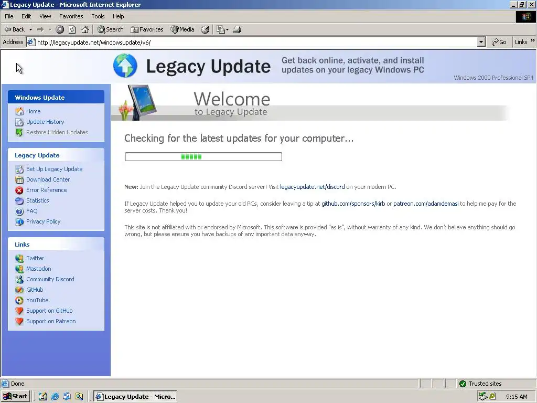Expand the address bar dropdown
Screen dimensions: 537x403
coord(481,42)
